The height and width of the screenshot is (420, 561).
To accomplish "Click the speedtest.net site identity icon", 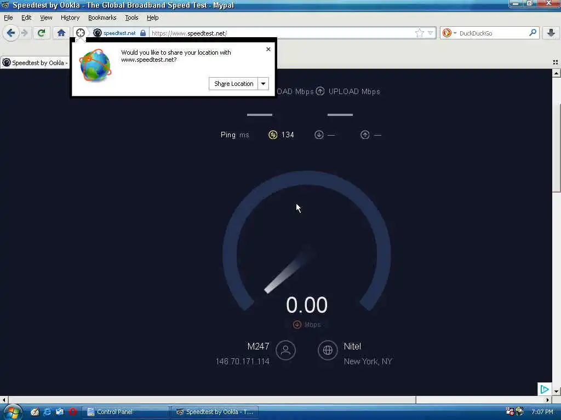I will [x=98, y=33].
